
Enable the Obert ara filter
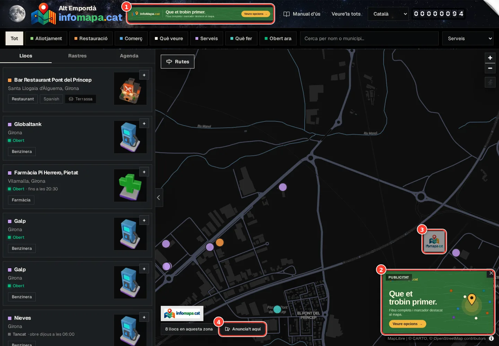click(278, 38)
